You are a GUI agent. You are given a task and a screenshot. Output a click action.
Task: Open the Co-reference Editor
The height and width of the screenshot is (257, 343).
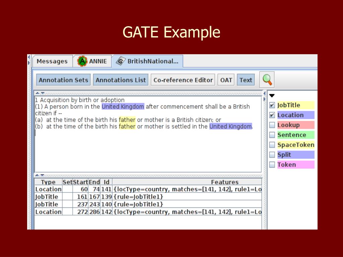point(183,80)
